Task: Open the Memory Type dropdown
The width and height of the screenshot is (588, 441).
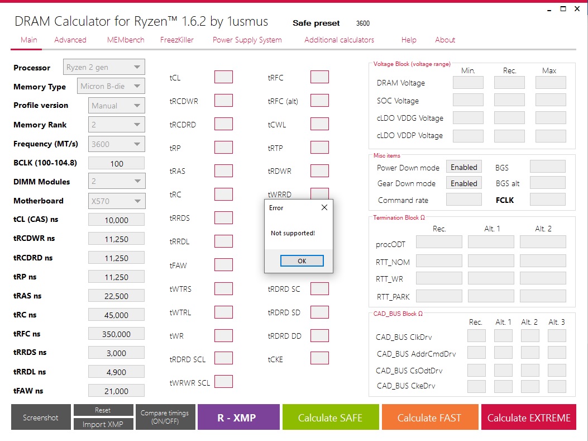Action: coord(111,86)
